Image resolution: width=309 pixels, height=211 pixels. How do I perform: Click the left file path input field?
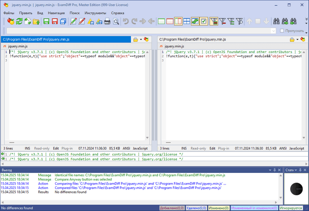point(66,40)
